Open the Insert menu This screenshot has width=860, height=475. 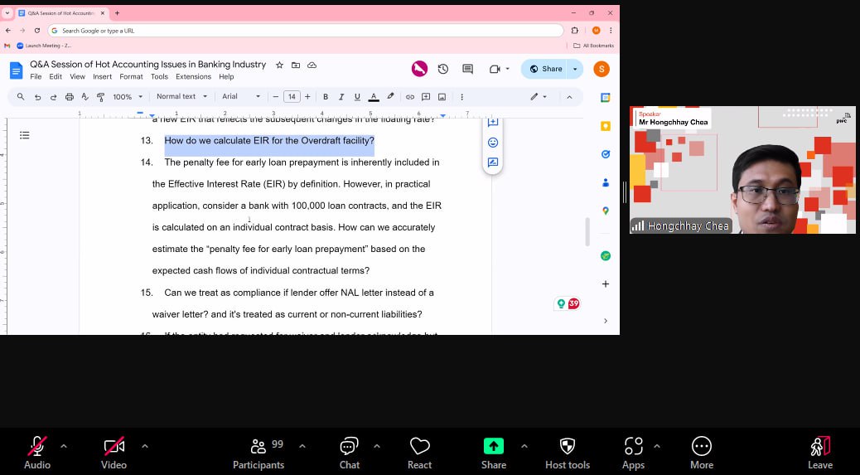(x=102, y=77)
